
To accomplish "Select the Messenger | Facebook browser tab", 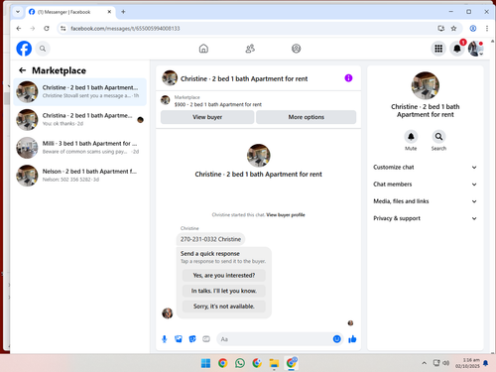I will pyautogui.click(x=69, y=12).
